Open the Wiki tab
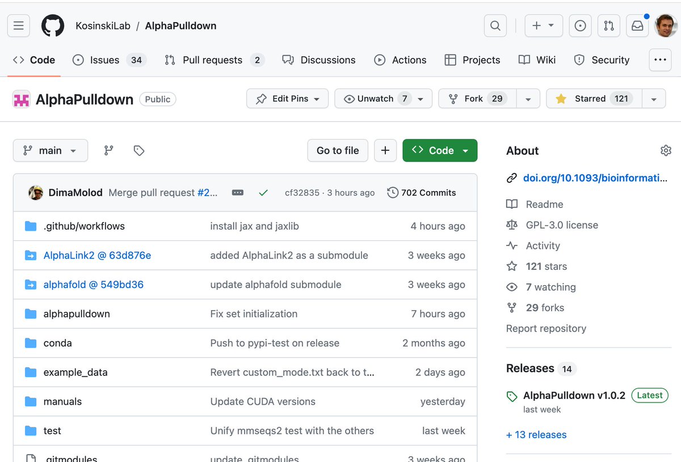The image size is (681, 462). (x=537, y=60)
